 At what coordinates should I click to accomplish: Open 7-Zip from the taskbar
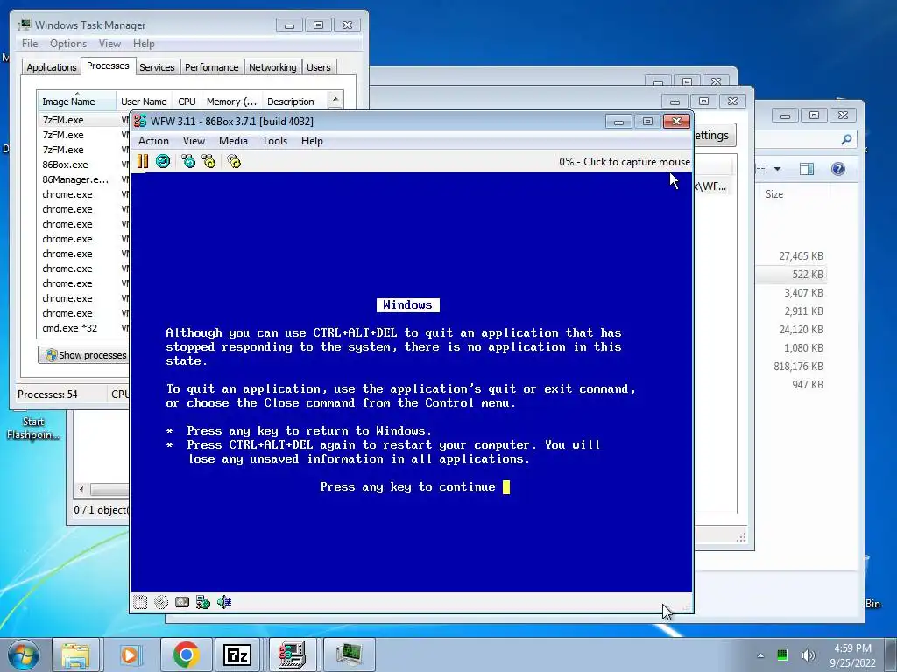(x=237, y=654)
